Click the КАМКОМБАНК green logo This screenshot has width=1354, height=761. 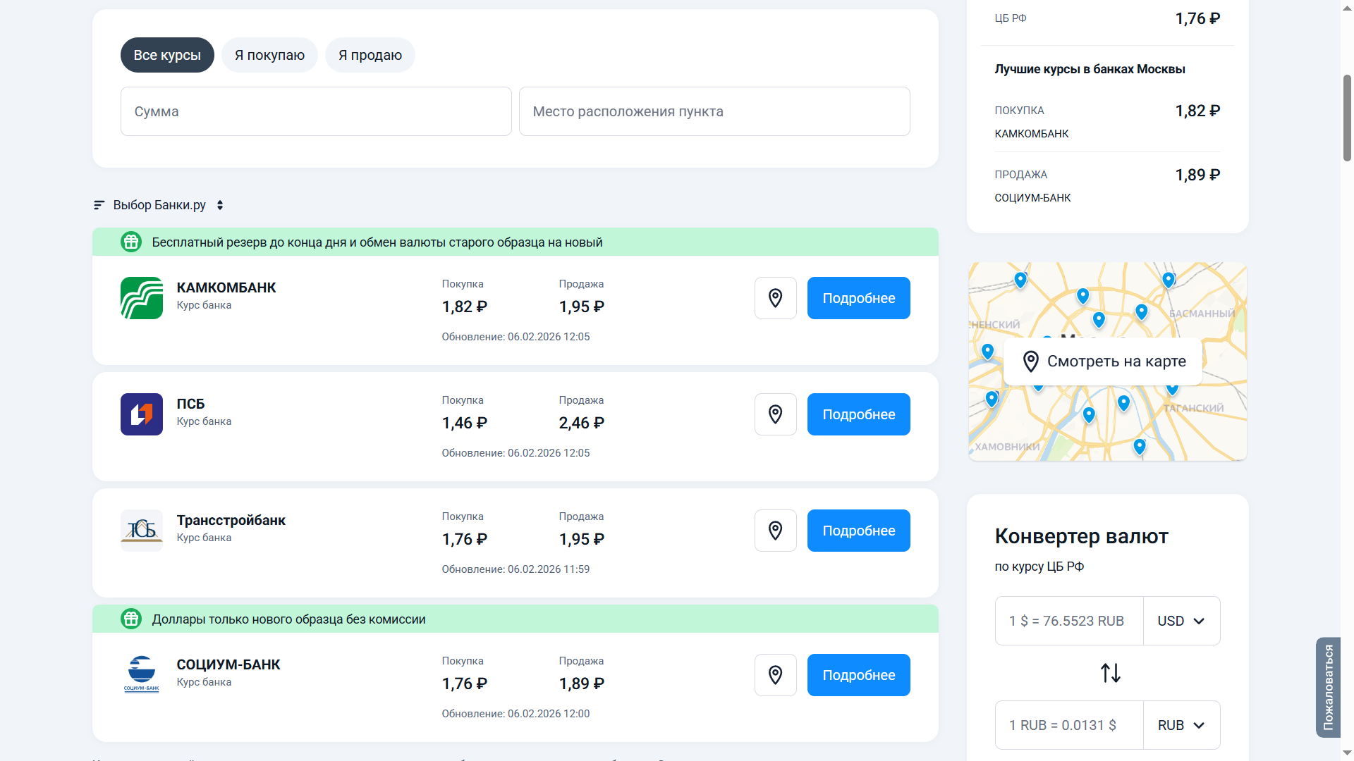[142, 298]
